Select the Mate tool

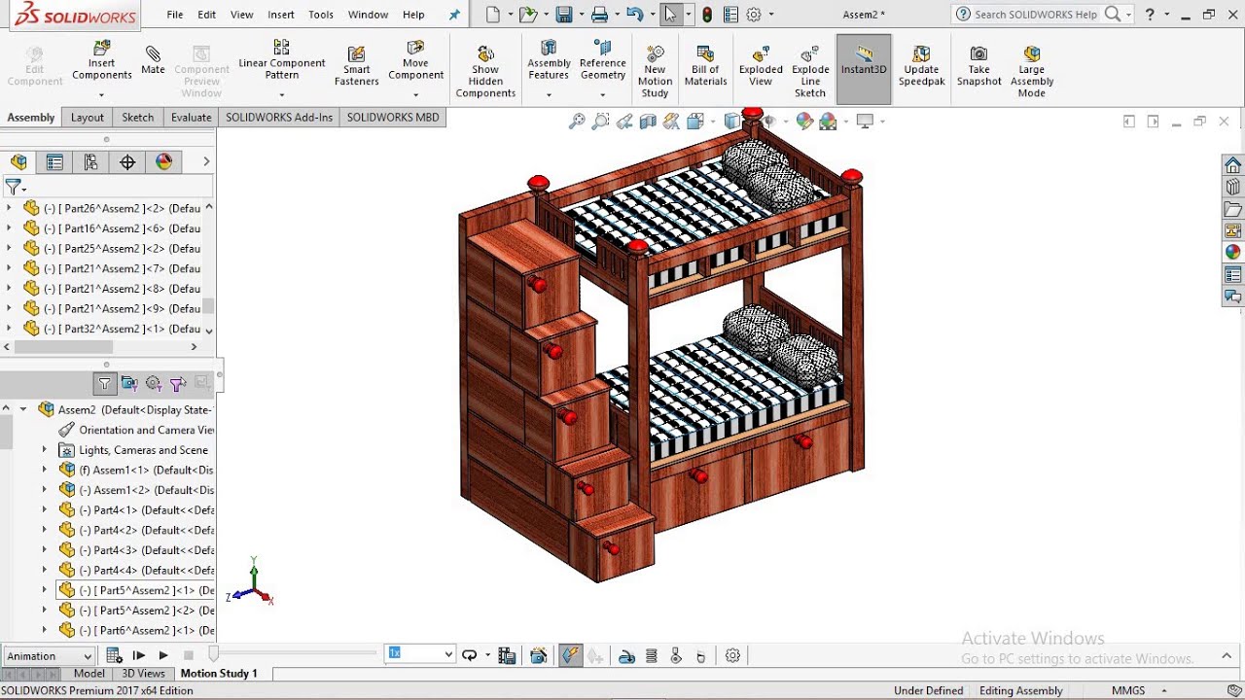[153, 59]
